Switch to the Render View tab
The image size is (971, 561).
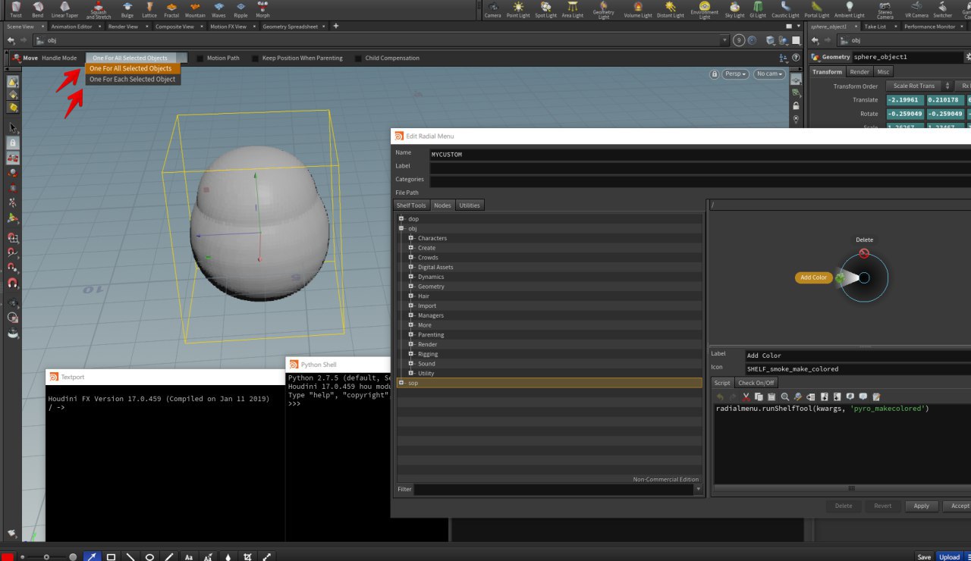(123, 27)
